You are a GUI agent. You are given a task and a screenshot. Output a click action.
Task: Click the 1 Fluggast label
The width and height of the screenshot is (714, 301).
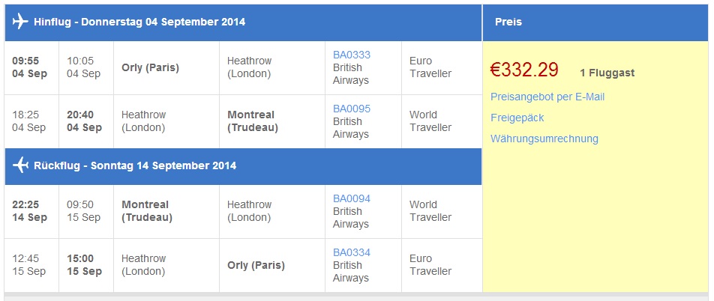tap(607, 73)
